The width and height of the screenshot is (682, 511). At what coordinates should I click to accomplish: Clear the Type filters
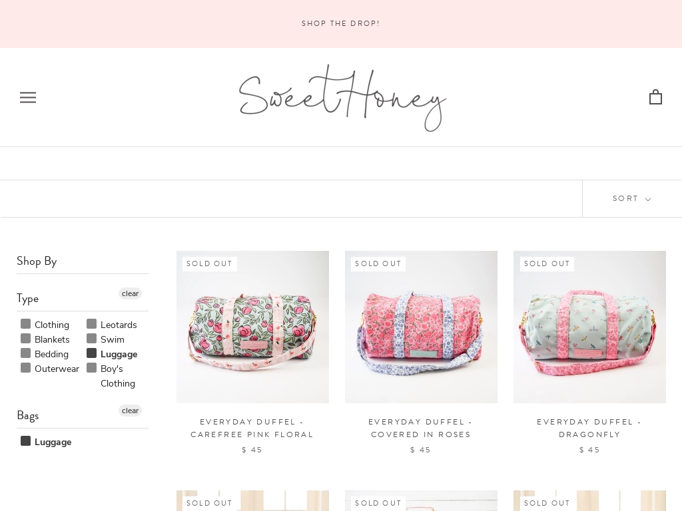[x=130, y=293]
